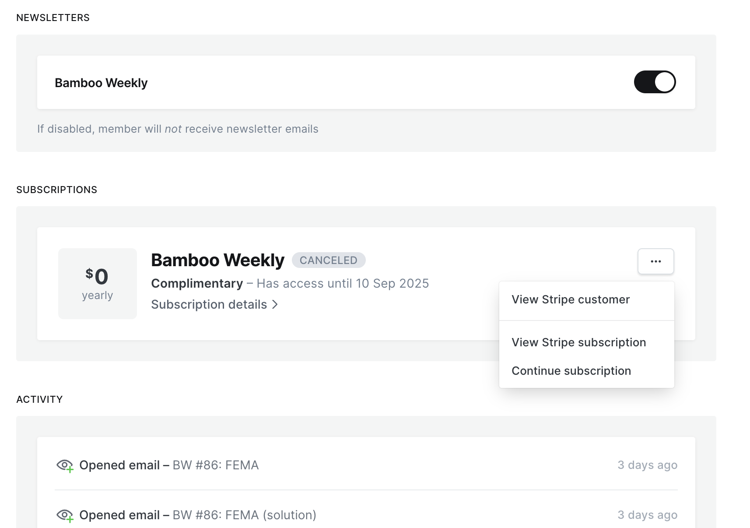This screenshot has height=528, width=750.
Task: Click Continue subscription in the menu
Action: coord(571,371)
